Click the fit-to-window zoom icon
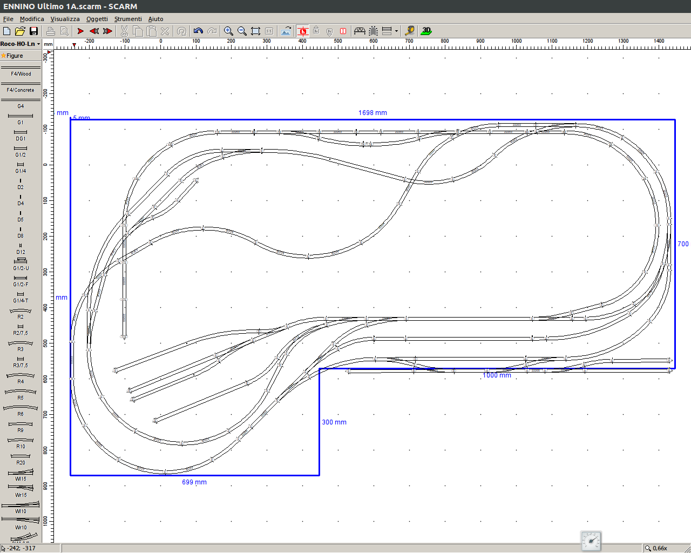The width and height of the screenshot is (691, 553). (255, 31)
